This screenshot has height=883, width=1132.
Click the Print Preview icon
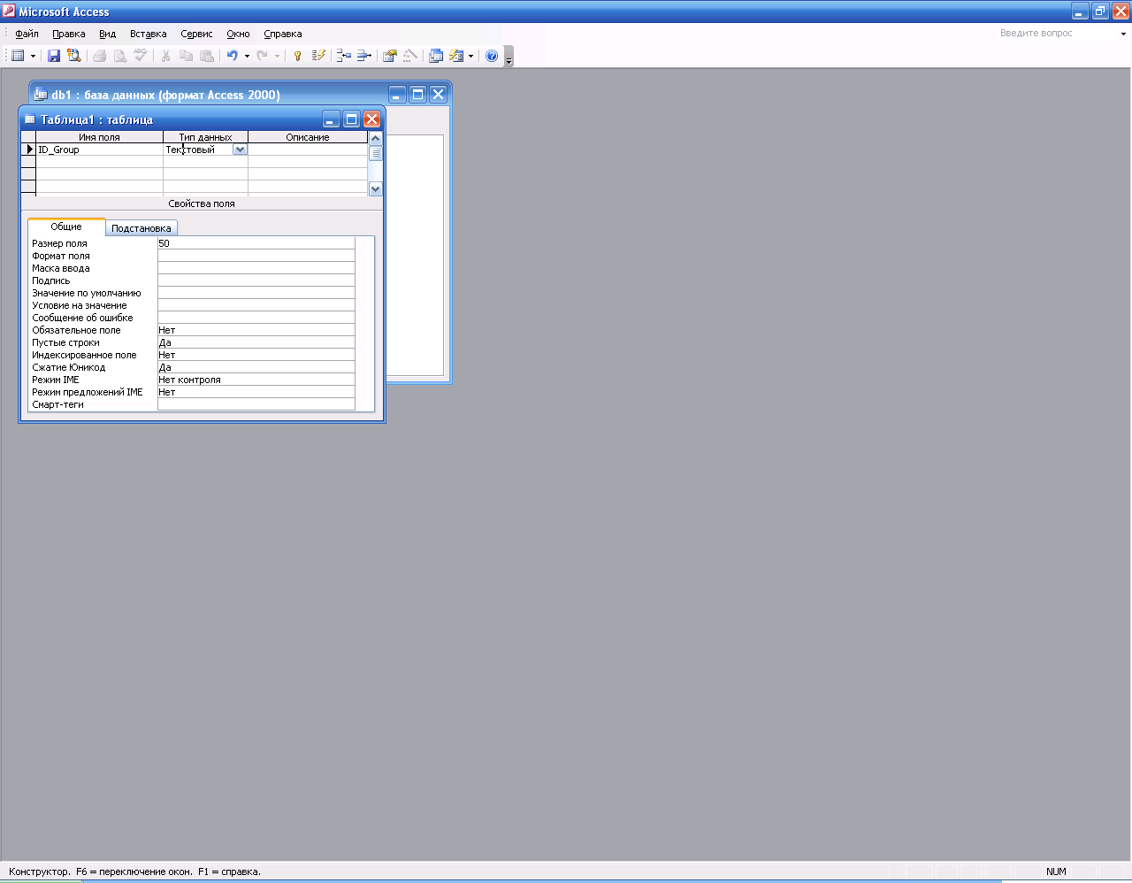(x=120, y=56)
